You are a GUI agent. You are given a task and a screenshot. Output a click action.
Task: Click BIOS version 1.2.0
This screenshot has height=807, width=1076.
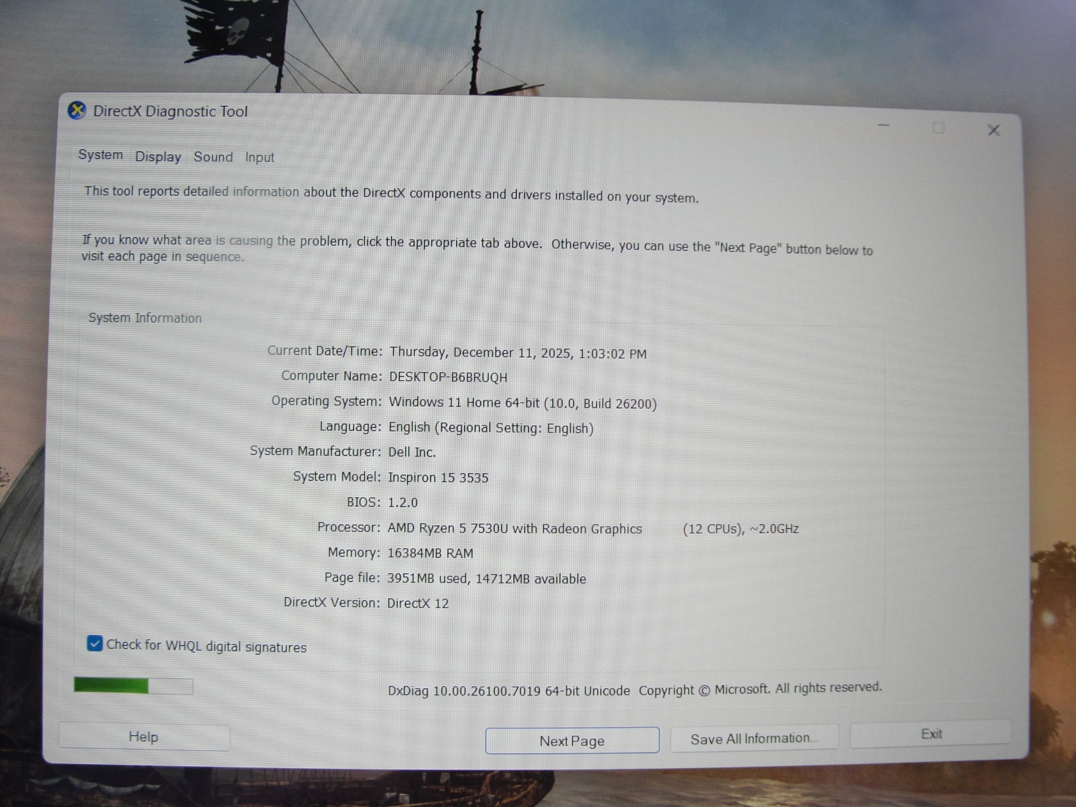[402, 502]
